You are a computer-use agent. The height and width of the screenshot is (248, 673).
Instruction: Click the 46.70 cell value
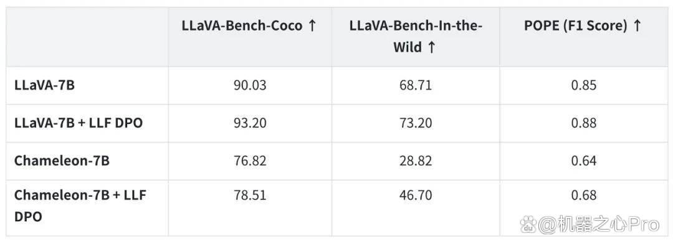(416, 195)
